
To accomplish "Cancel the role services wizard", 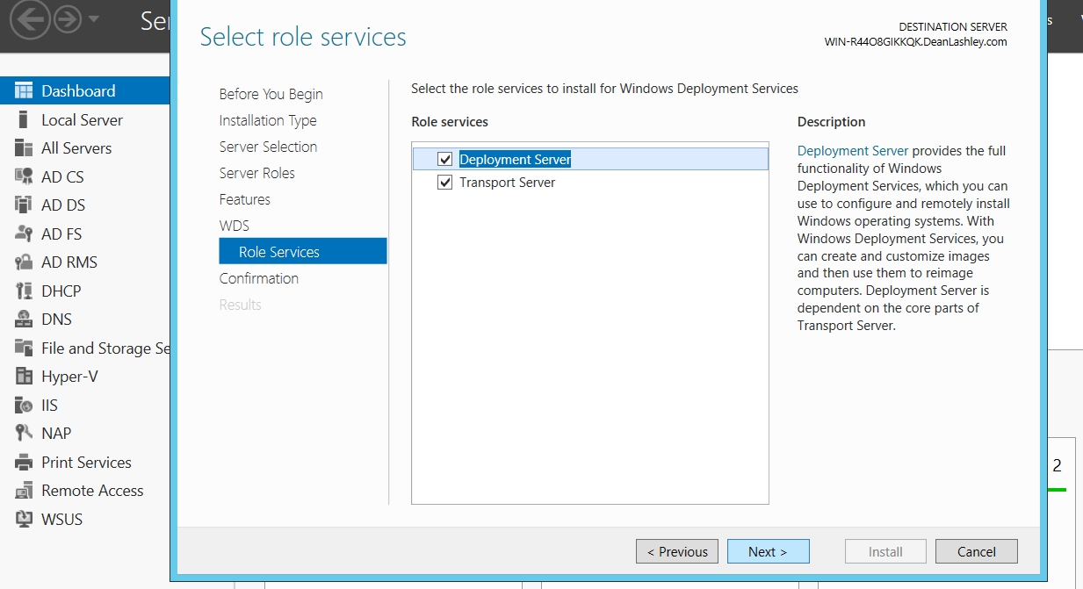I will (976, 551).
